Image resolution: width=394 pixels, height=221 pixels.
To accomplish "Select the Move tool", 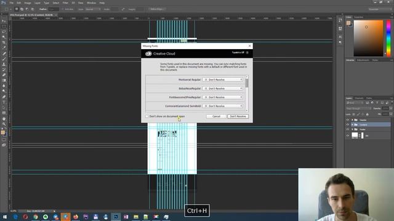I will 4,21.
